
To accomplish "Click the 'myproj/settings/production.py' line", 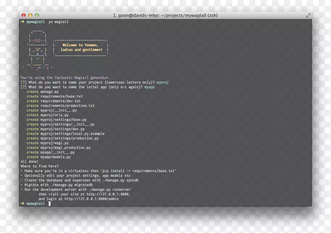I will tap(62, 138).
